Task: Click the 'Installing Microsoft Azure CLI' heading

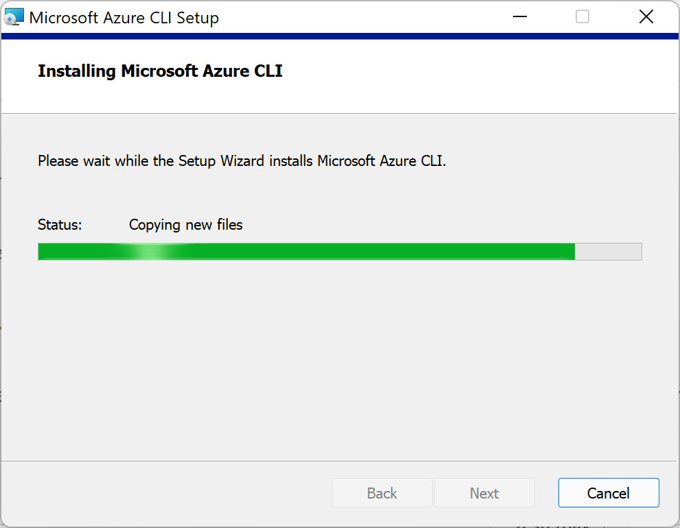Action: [x=160, y=71]
